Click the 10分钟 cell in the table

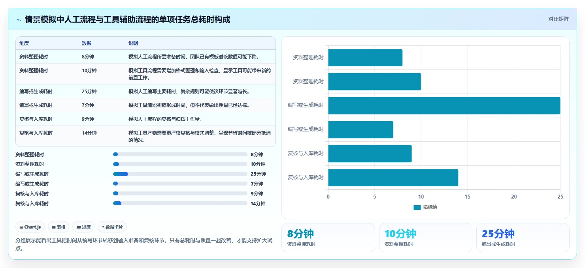click(x=89, y=71)
